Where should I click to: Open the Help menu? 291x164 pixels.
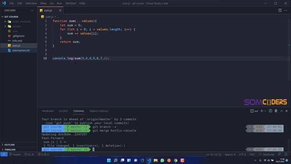tap(82, 3)
